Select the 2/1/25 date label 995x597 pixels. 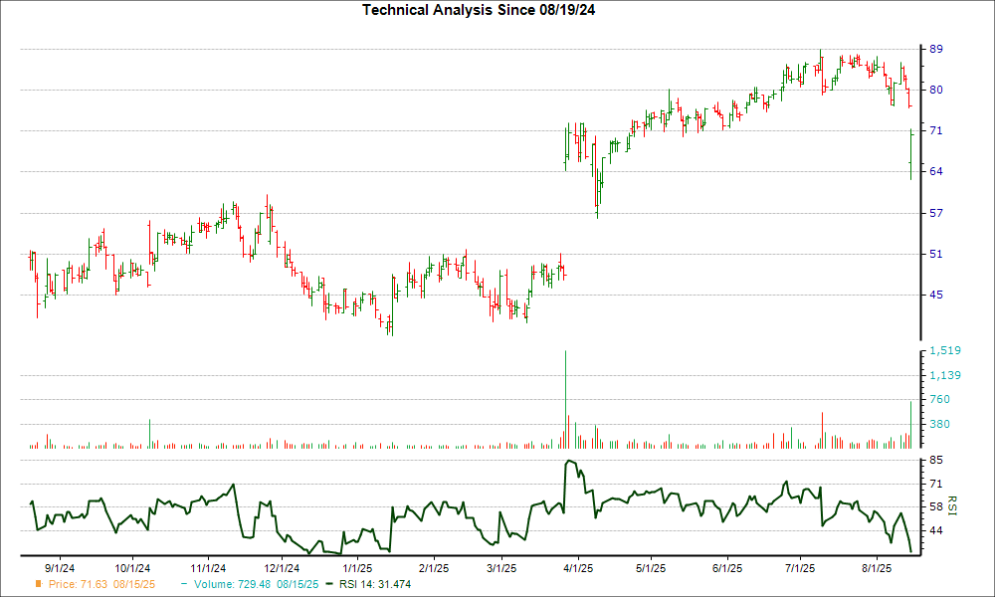click(434, 568)
